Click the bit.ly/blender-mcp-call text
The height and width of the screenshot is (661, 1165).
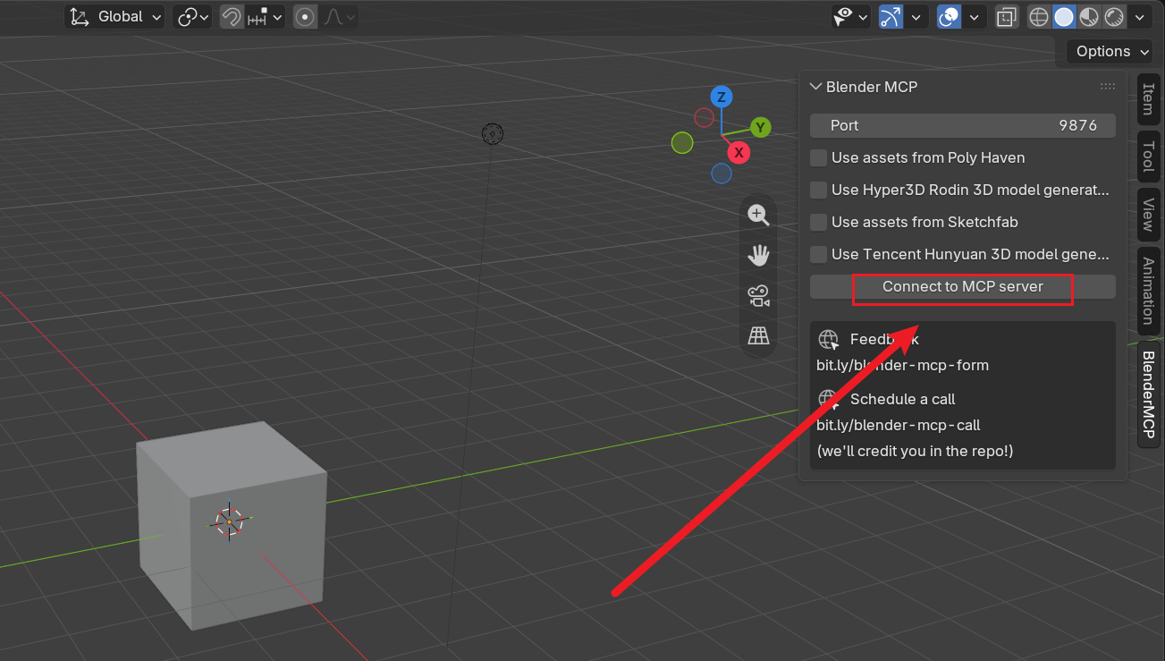click(899, 425)
